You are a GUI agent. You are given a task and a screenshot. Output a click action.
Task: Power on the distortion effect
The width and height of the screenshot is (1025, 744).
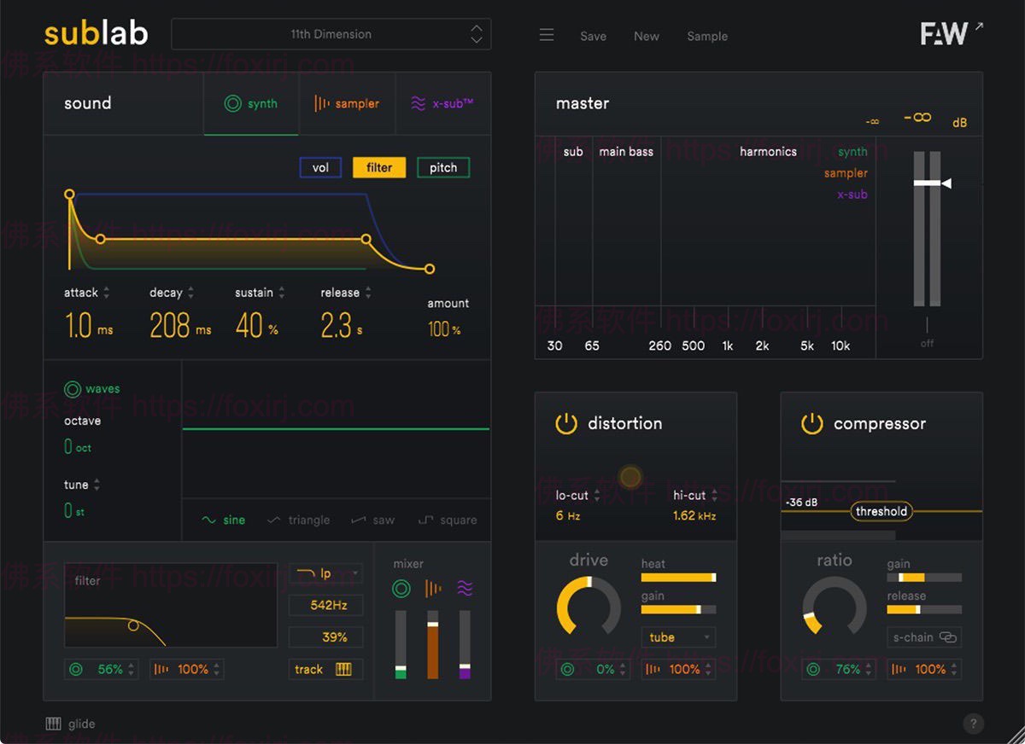click(565, 422)
